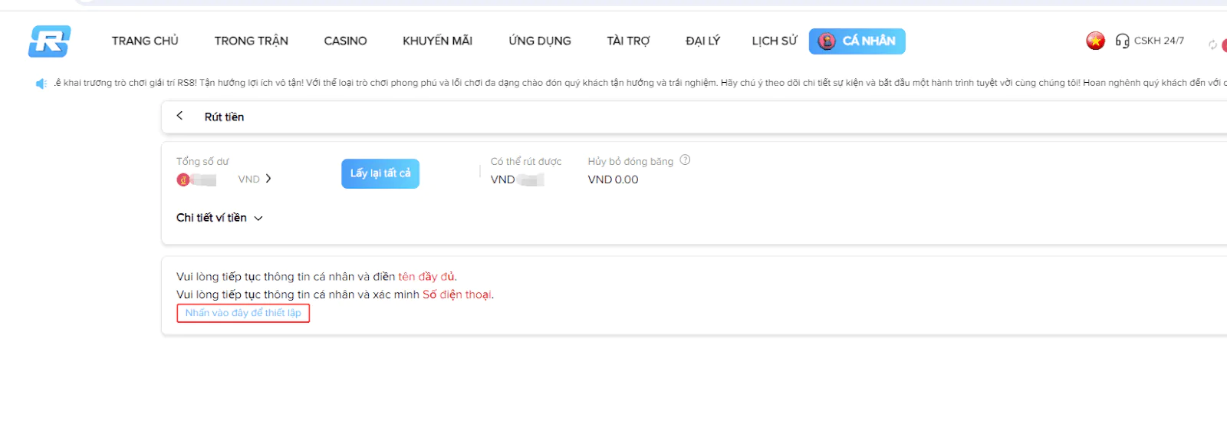1227x431 pixels.
Task: Switch to the TRONG TRẬN section
Action: [x=251, y=41]
